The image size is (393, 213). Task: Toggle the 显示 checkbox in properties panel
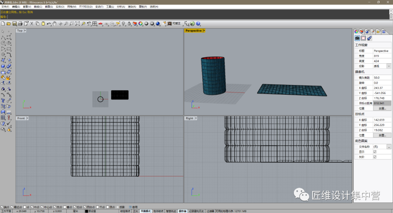(x=375, y=152)
